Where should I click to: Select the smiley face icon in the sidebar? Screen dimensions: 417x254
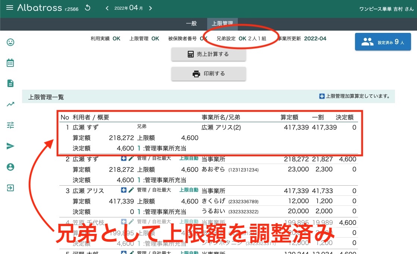point(10,42)
